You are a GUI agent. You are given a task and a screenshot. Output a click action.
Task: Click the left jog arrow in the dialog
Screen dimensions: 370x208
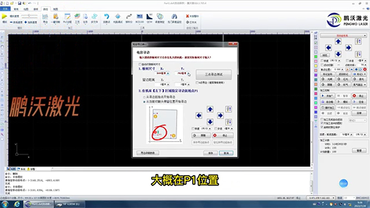[x=199, y=115]
